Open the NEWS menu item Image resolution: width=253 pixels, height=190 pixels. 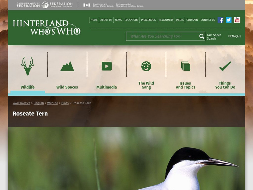tap(118, 20)
